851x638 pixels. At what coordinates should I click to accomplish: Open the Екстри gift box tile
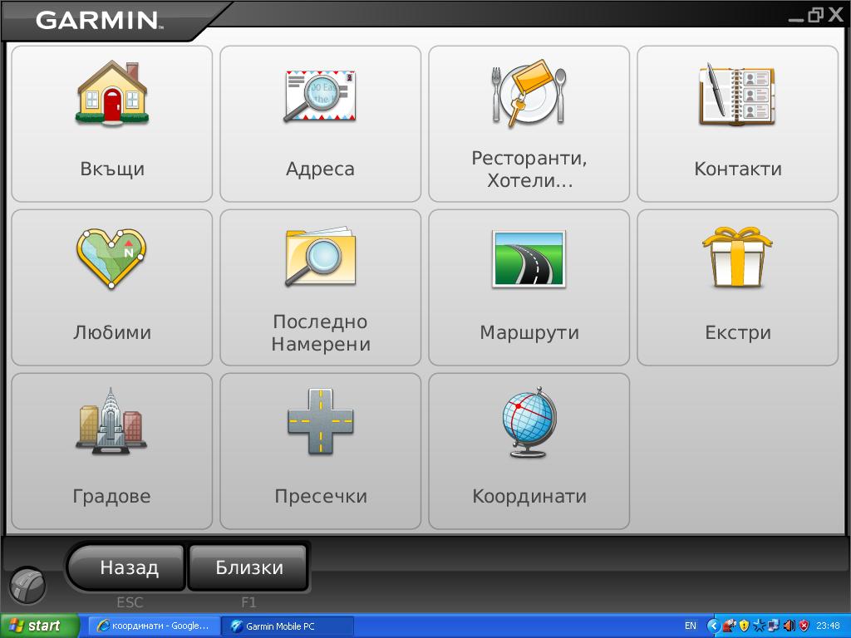pos(738,287)
